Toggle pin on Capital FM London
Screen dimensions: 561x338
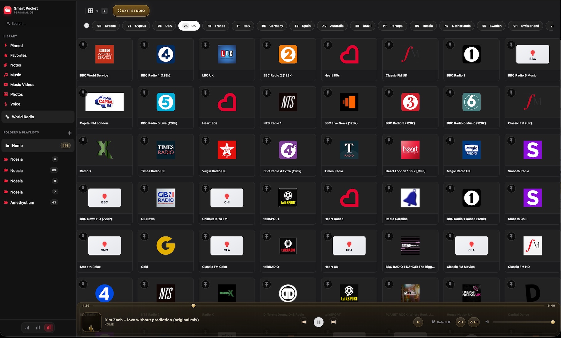[x=83, y=93]
